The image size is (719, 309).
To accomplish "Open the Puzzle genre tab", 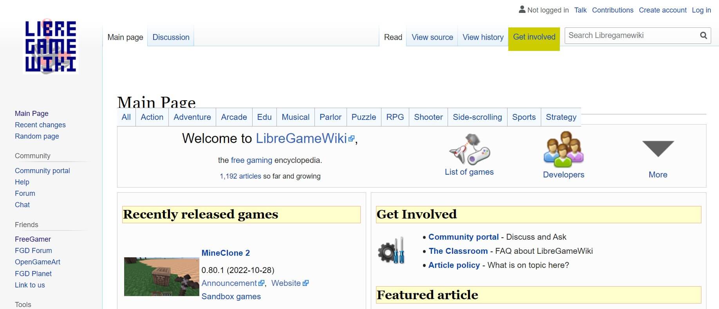I will 364,117.
